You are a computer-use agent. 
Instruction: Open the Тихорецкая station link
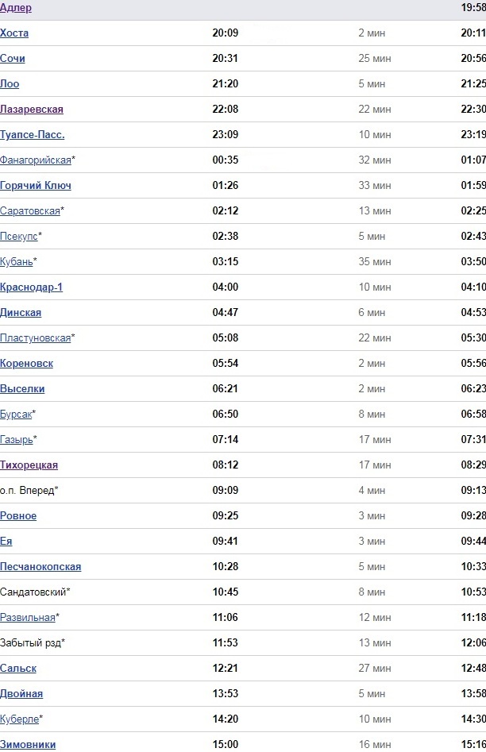[29, 465]
